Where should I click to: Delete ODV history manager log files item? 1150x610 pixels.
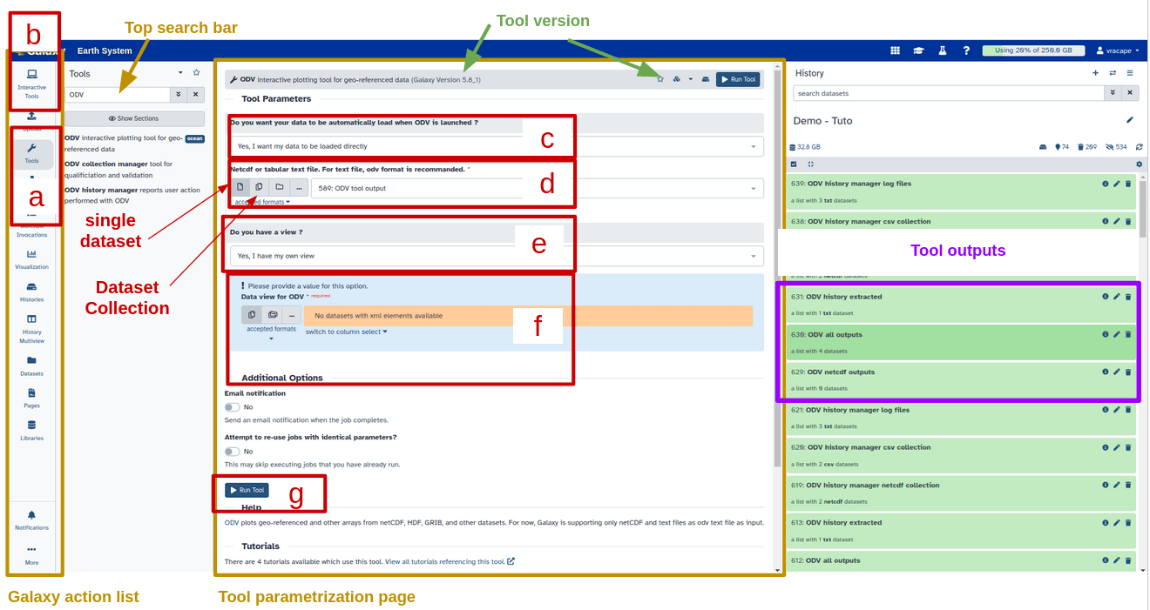1128,184
